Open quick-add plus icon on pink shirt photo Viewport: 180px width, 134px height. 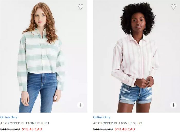click(173, 105)
